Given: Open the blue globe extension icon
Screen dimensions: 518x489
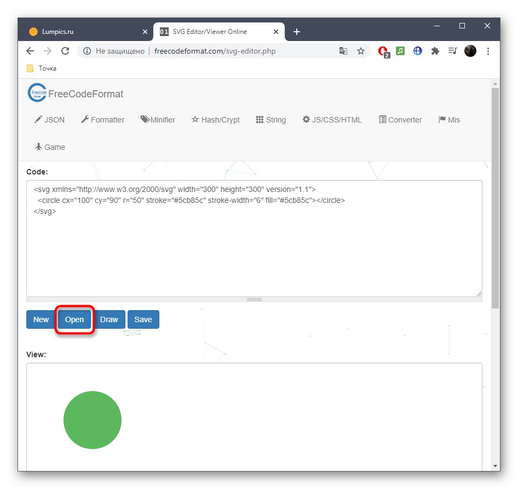Looking at the screenshot, I should [x=418, y=51].
